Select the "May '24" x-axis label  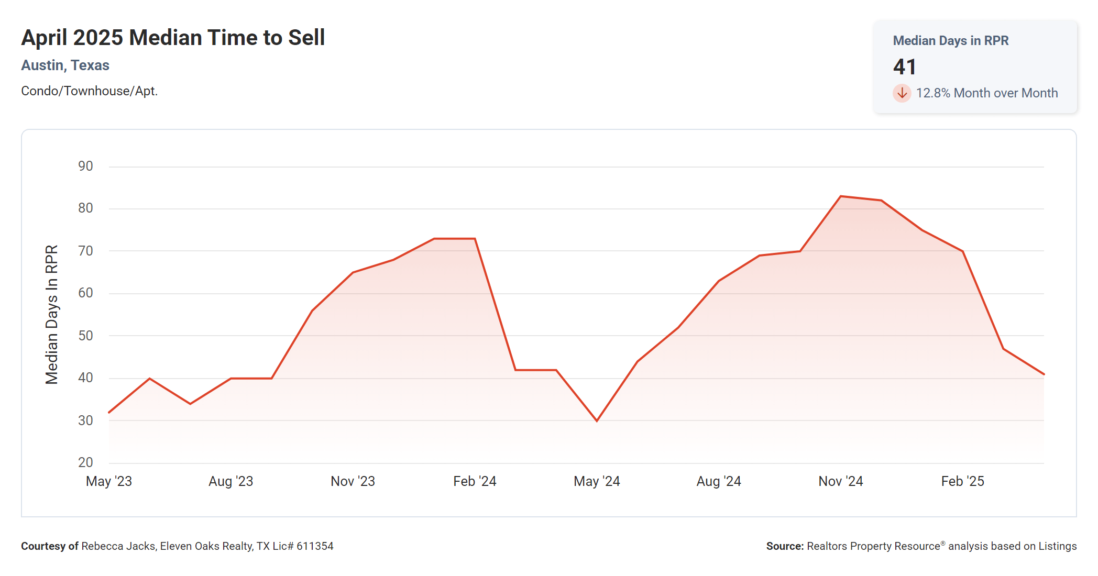(597, 481)
